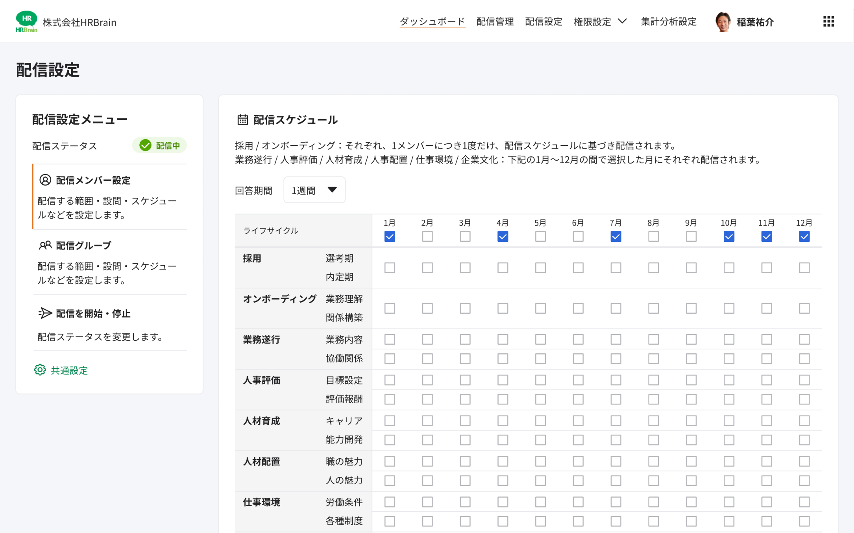Check 採用 row checkbox for 7月
854x533 pixels.
(616, 268)
